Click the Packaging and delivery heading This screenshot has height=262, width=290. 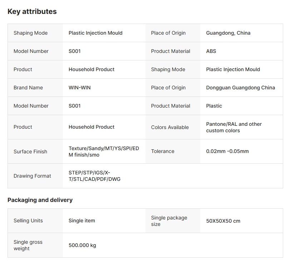[40, 200]
